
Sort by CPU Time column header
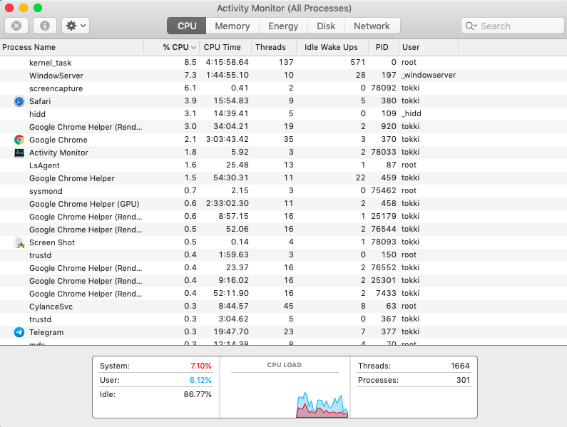(x=225, y=47)
